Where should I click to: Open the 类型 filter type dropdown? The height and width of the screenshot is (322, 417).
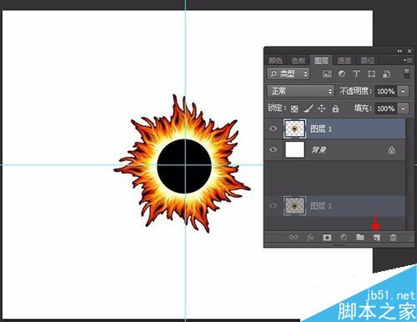[x=289, y=73]
